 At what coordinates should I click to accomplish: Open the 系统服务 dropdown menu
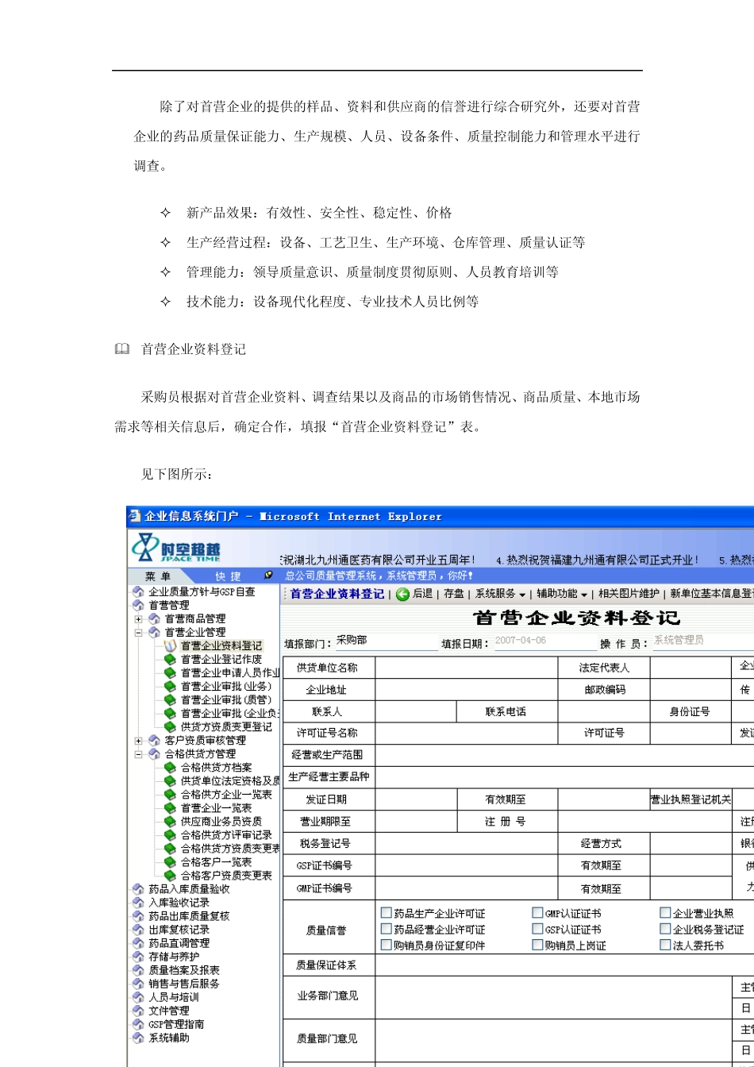(500, 594)
